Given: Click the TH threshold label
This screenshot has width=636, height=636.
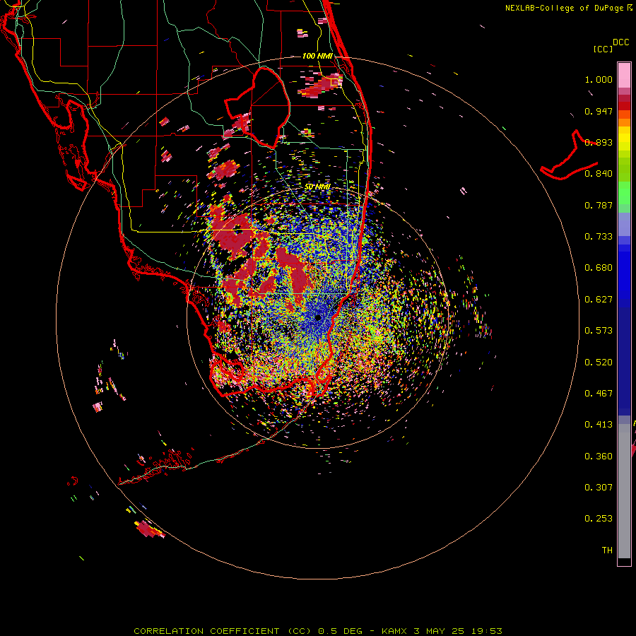Looking at the screenshot, I should (x=607, y=550).
